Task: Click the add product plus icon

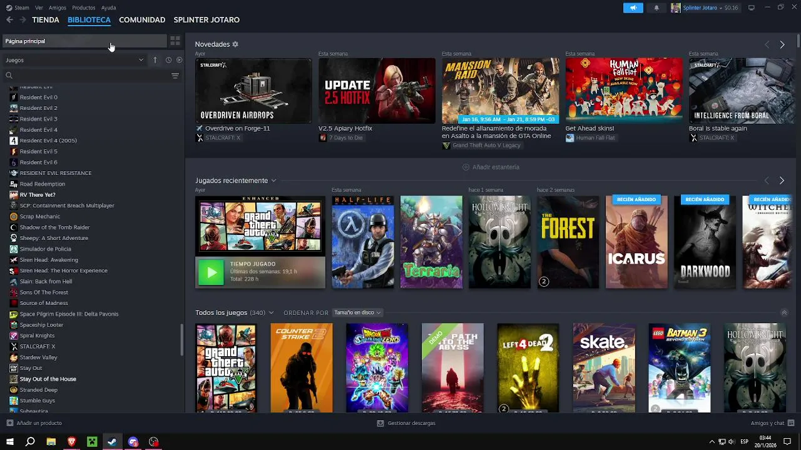Action: coord(9,423)
